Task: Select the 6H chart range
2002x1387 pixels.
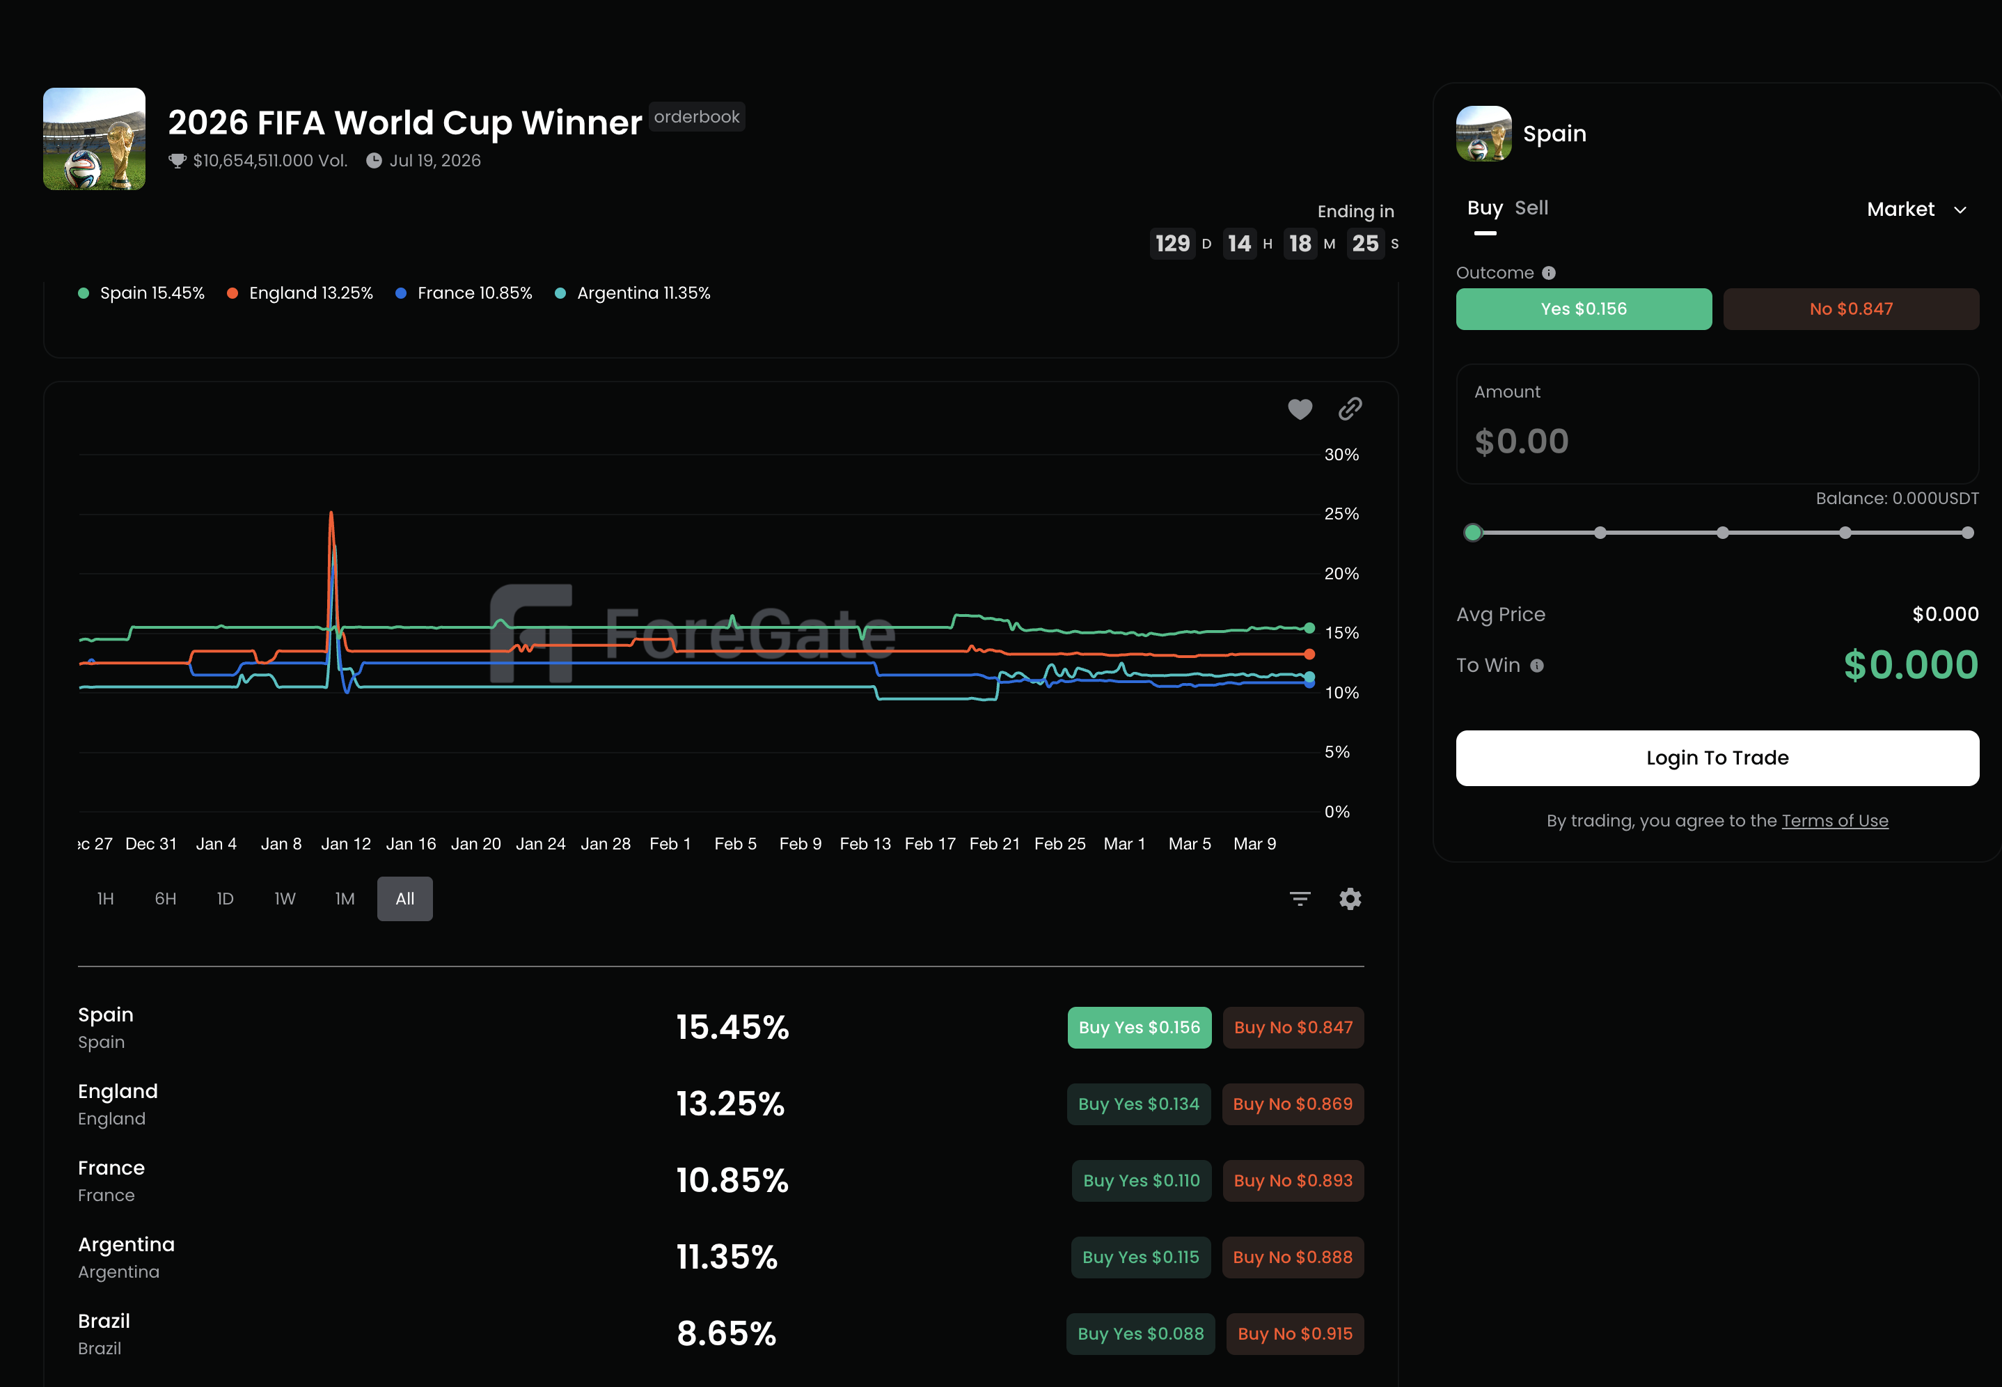Action: click(x=165, y=899)
